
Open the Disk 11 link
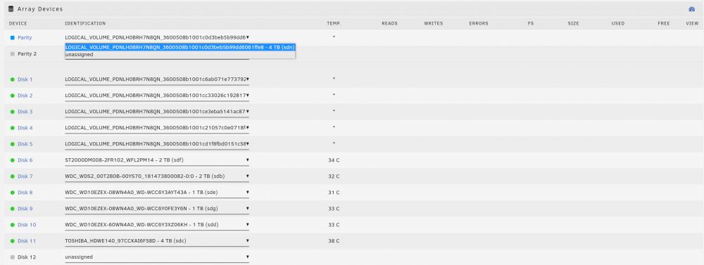click(x=27, y=241)
